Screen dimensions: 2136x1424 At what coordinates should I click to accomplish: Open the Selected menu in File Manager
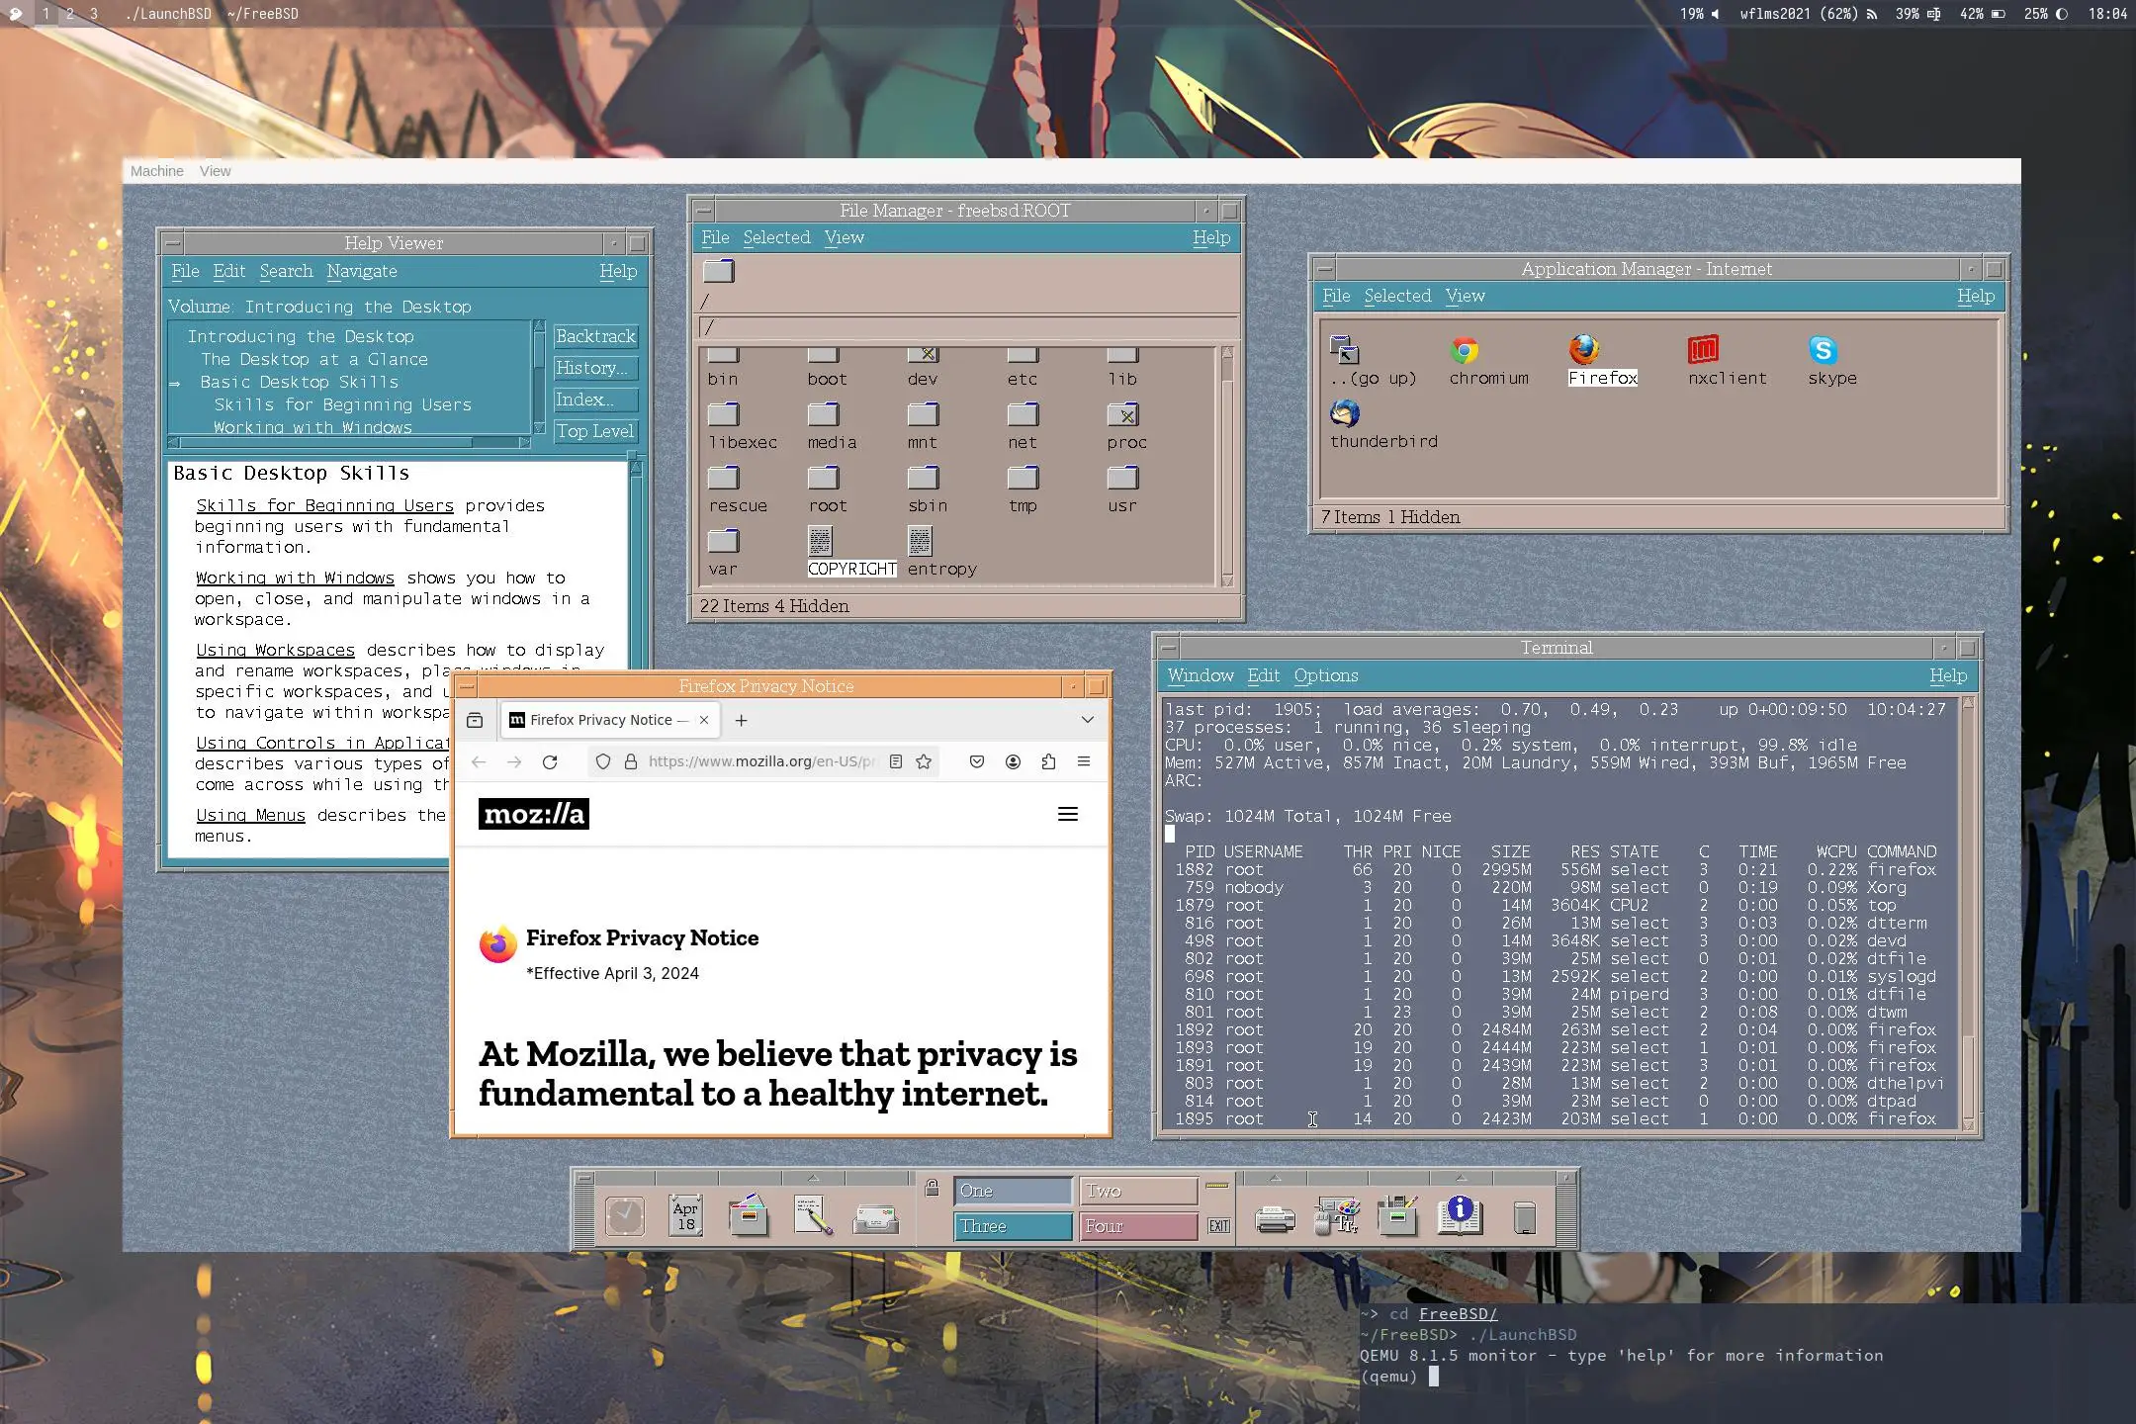(776, 237)
